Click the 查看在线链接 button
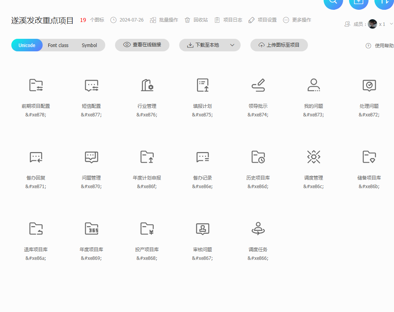The width and height of the screenshot is (394, 312). [x=142, y=45]
